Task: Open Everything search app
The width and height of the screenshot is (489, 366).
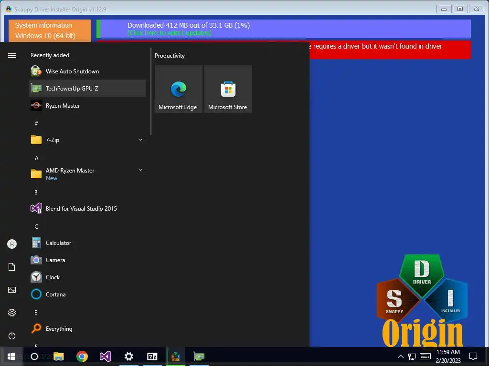Action: (x=87, y=328)
